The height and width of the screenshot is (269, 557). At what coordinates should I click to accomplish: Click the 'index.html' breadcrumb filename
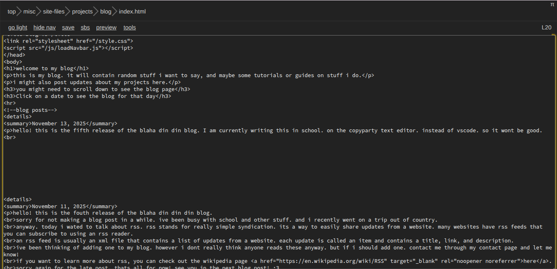coord(132,11)
